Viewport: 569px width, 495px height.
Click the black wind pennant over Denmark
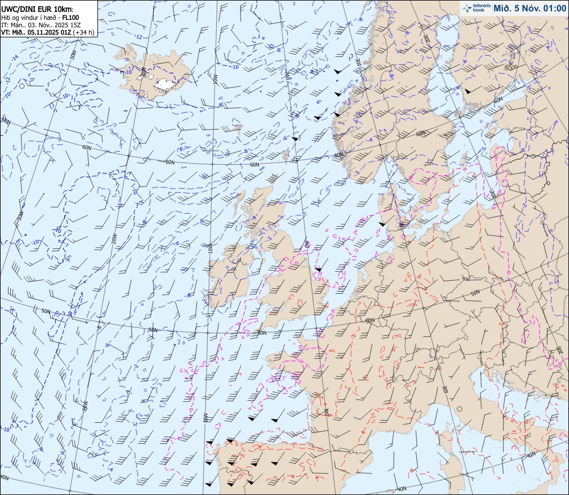coord(382,224)
